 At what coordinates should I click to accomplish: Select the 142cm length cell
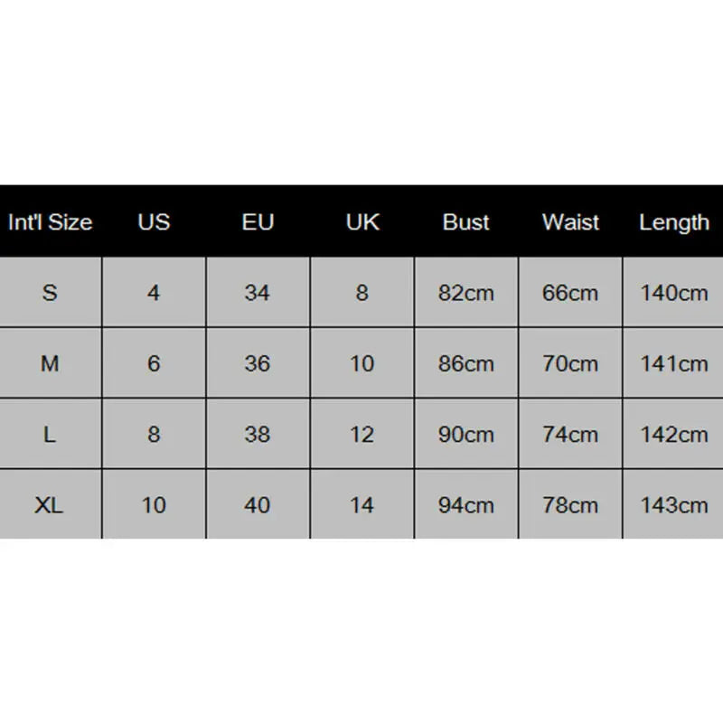673,434
